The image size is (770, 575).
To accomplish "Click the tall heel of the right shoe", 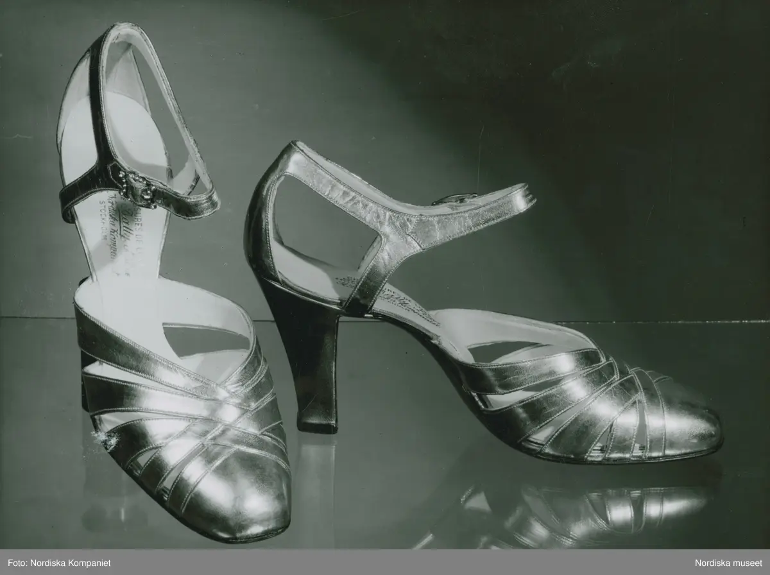I will coord(313,359).
